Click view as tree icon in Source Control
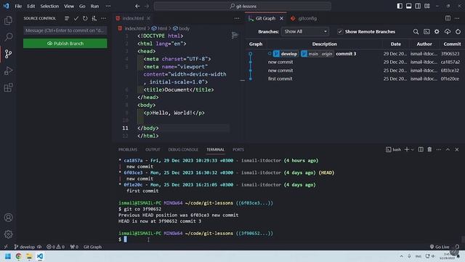The width and height of the screenshot is (465, 262). [67, 18]
